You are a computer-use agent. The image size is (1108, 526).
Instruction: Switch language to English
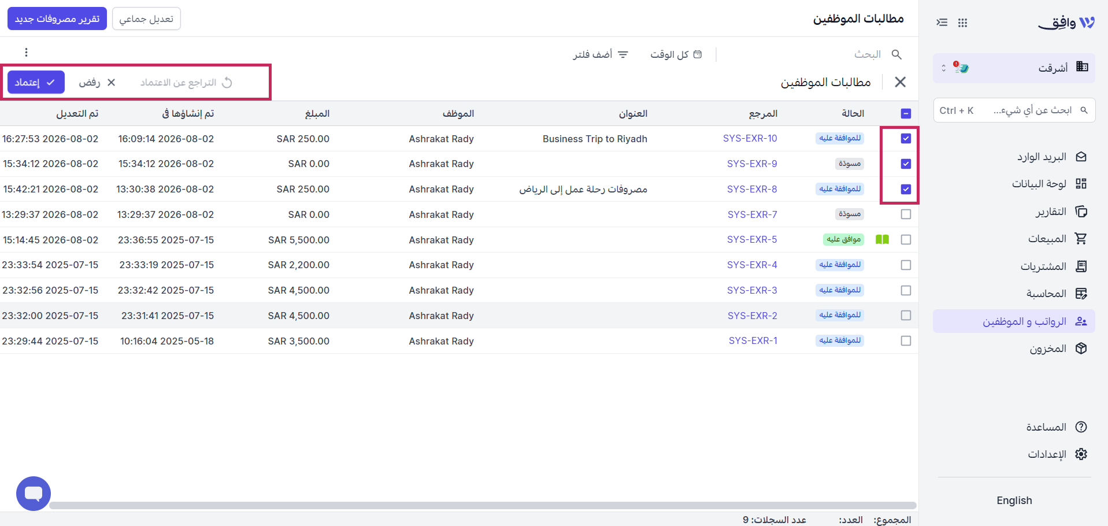(1014, 501)
